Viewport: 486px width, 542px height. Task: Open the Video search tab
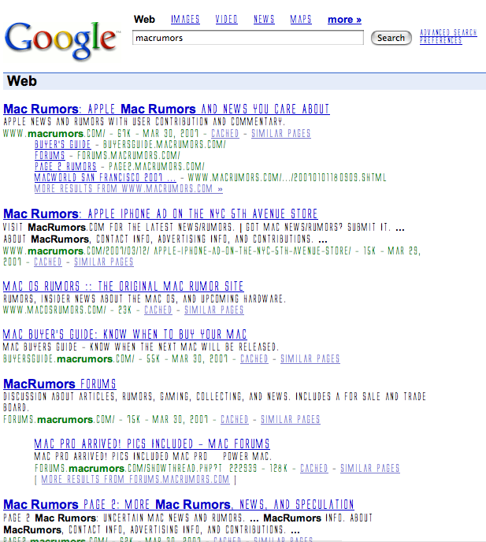226,20
